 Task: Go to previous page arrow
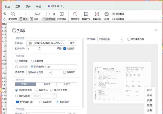click(x=25, y=14)
